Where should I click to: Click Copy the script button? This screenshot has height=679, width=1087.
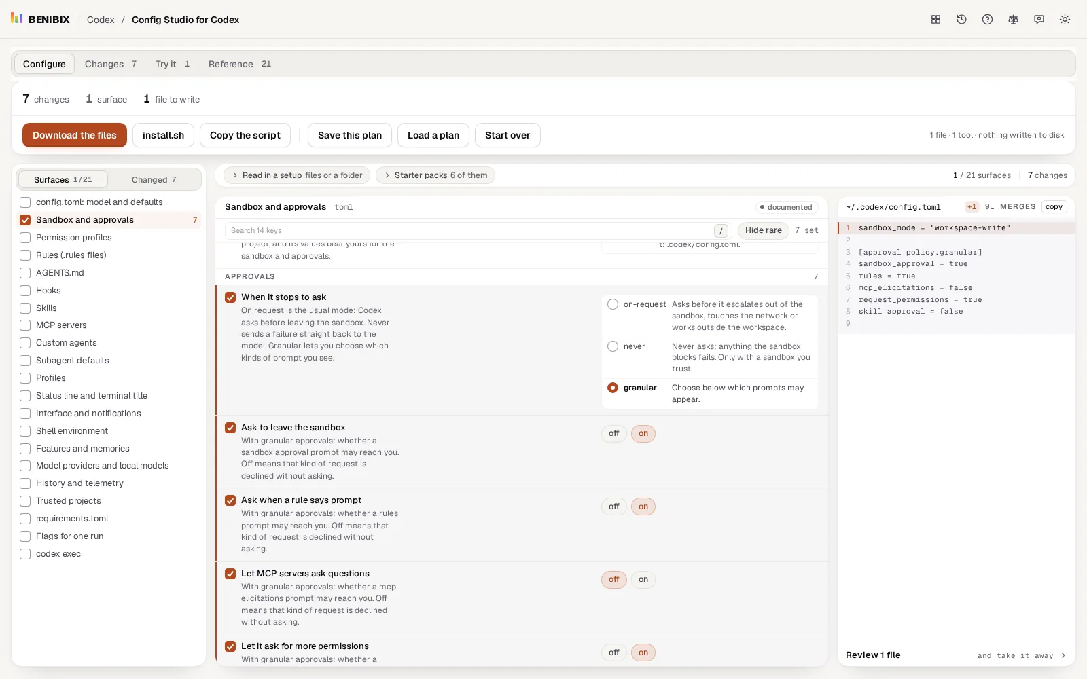point(245,135)
